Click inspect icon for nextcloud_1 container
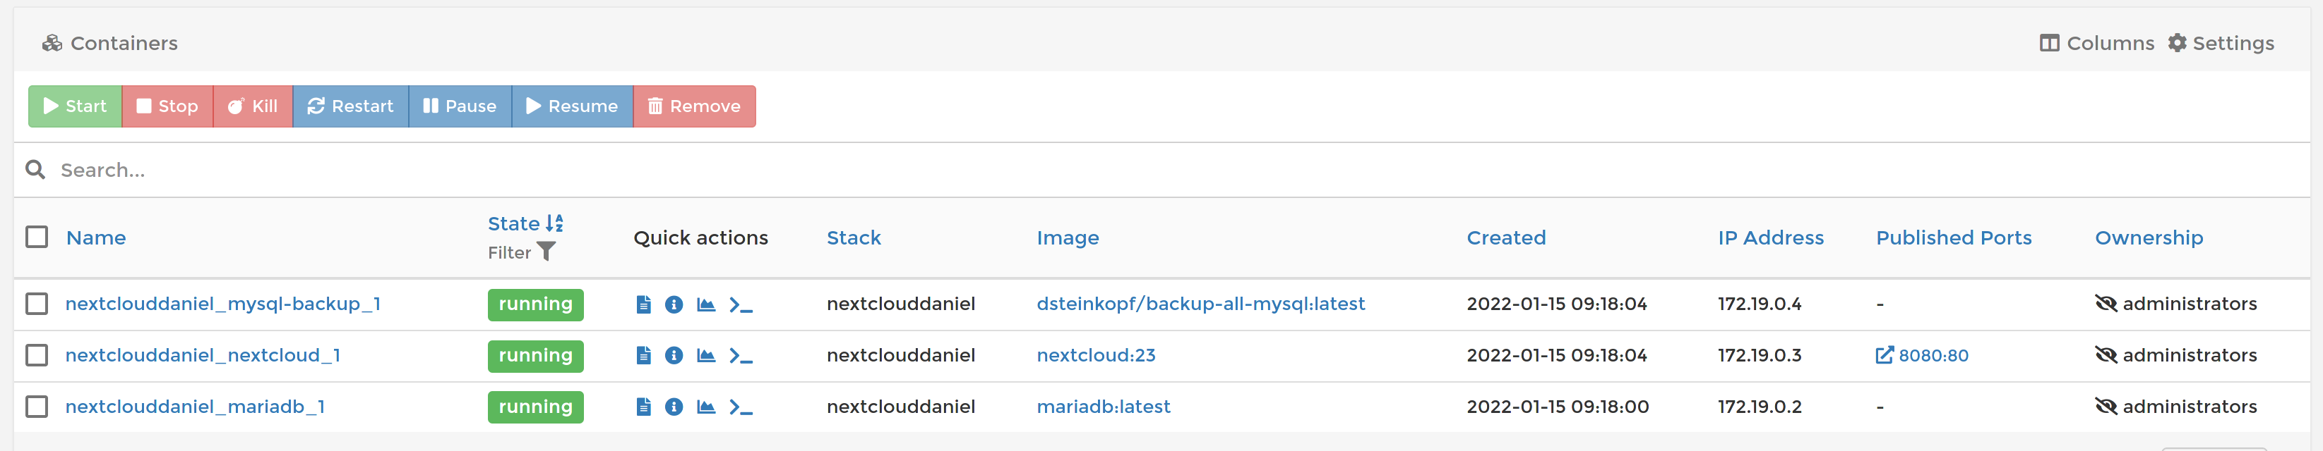This screenshot has width=2323, height=451. point(674,356)
